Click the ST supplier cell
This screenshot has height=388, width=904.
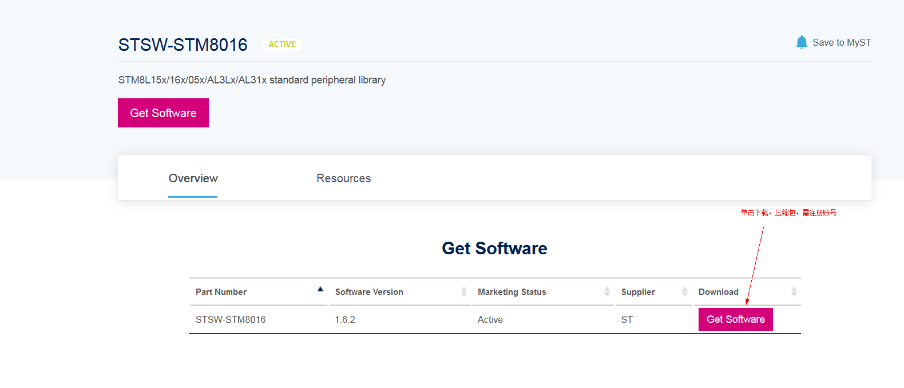pos(627,319)
